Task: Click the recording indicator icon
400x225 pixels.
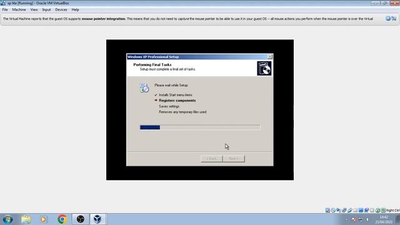Action: point(367,210)
